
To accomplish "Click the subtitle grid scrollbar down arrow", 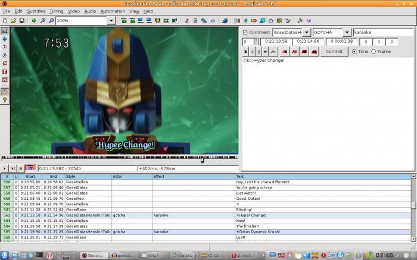I will pos(413,239).
